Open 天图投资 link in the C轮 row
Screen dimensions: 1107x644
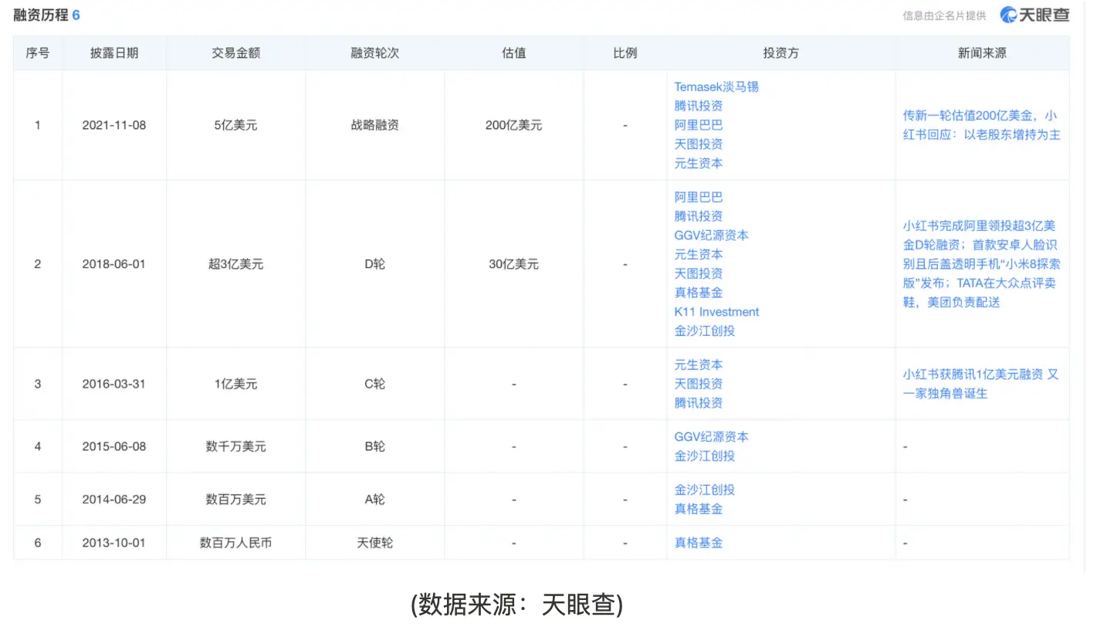699,384
